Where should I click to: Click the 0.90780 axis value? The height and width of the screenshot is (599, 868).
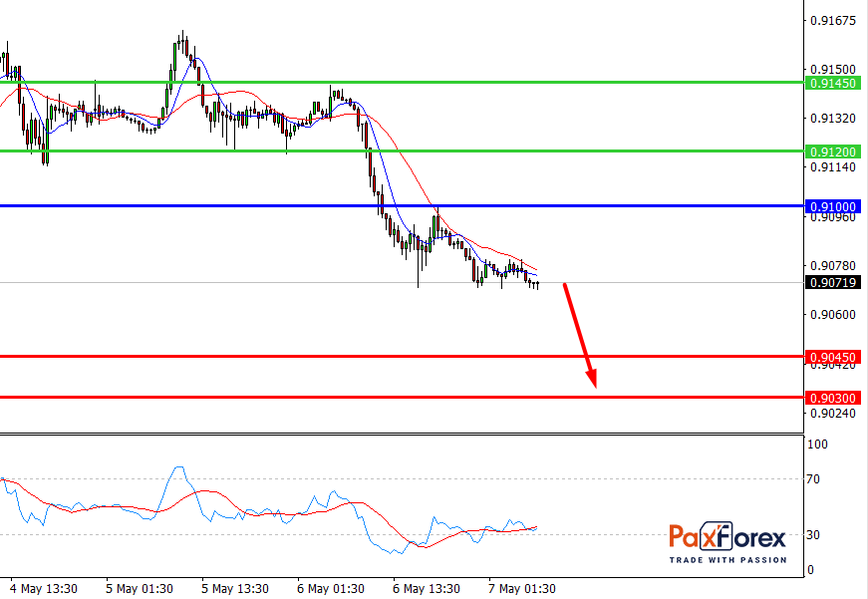832,266
